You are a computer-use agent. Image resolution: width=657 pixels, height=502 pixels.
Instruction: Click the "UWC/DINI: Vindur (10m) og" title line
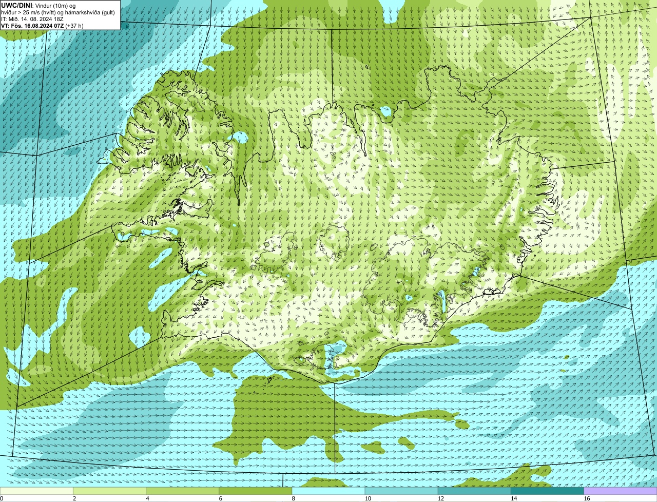pyautogui.click(x=38, y=6)
